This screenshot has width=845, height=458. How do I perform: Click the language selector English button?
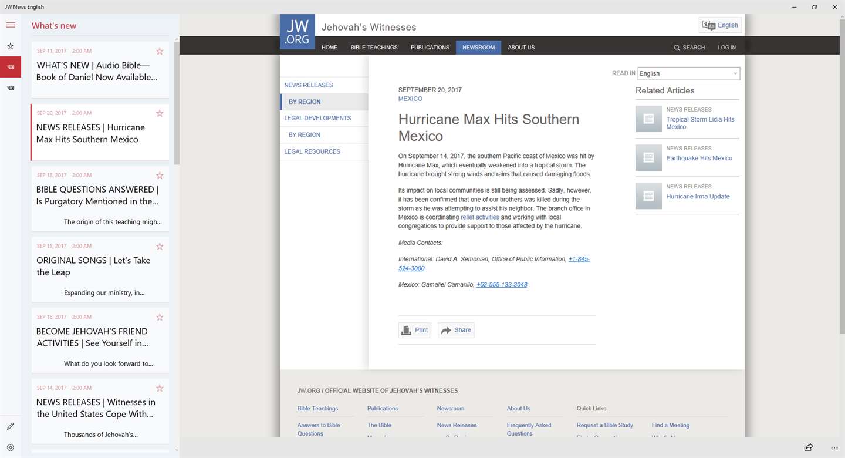[720, 25]
